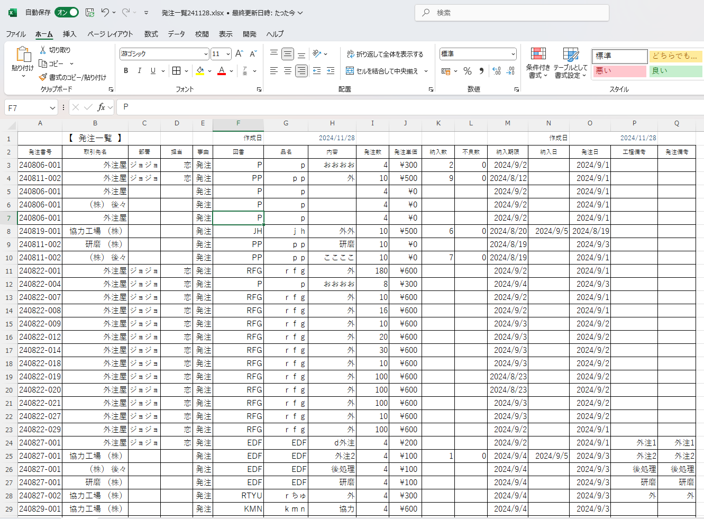Open the font size dropdown
Screen dimensions: 704x519
(x=228, y=54)
